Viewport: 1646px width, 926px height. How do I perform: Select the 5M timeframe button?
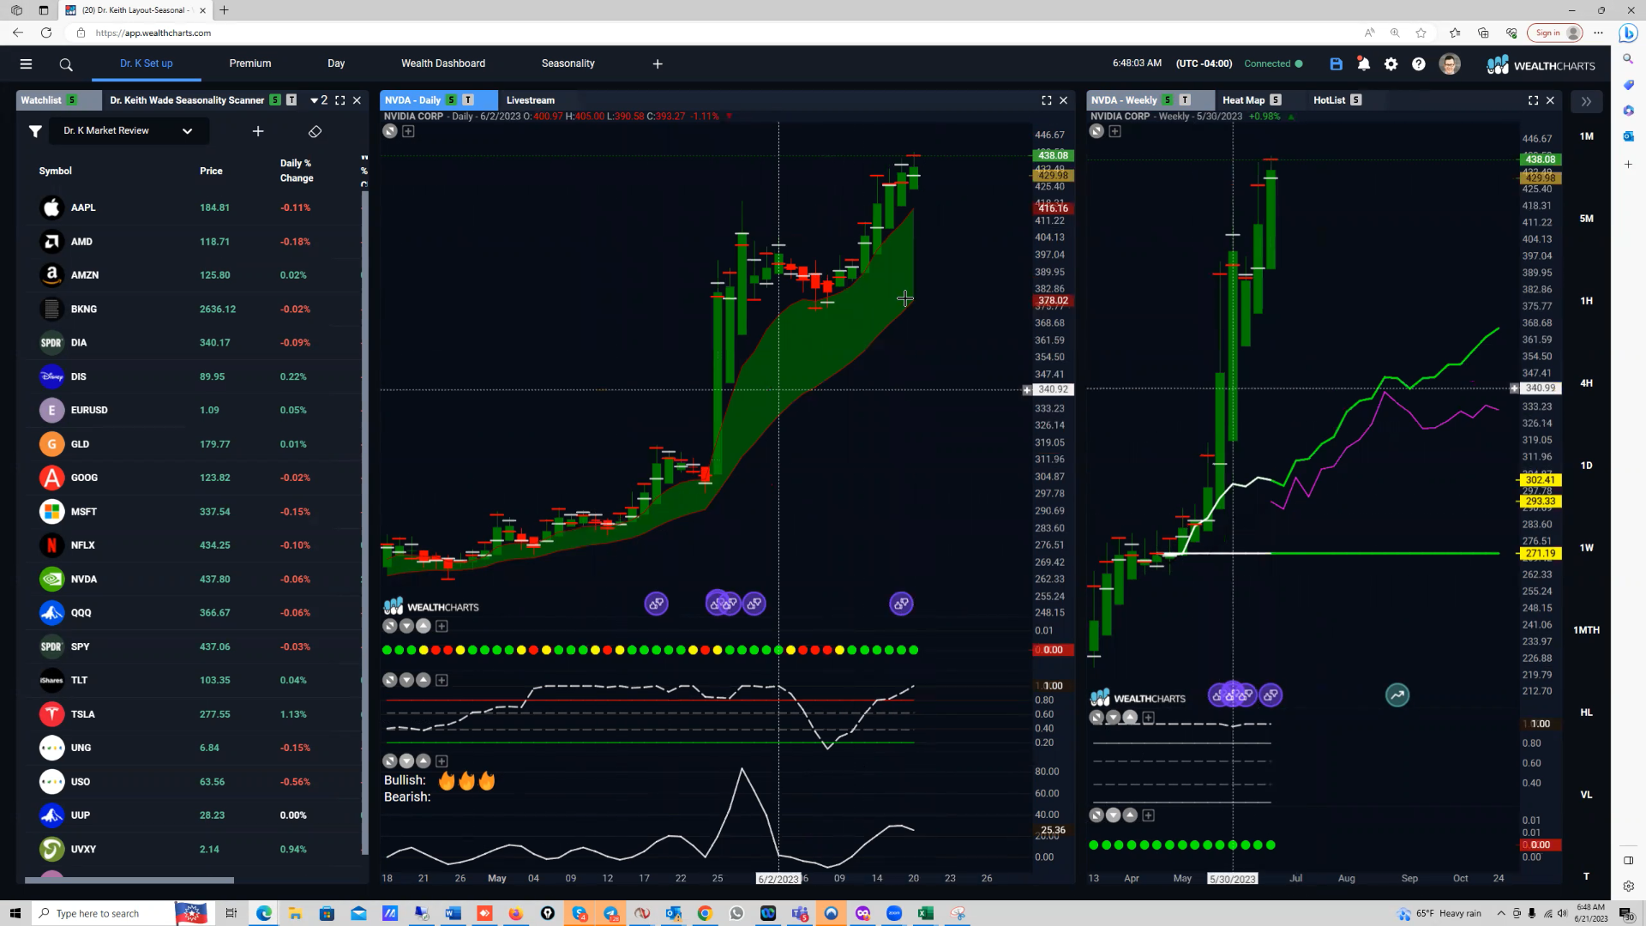click(1587, 219)
